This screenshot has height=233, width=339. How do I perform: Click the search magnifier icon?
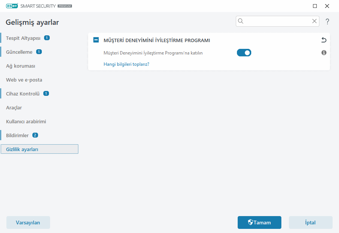(241, 21)
